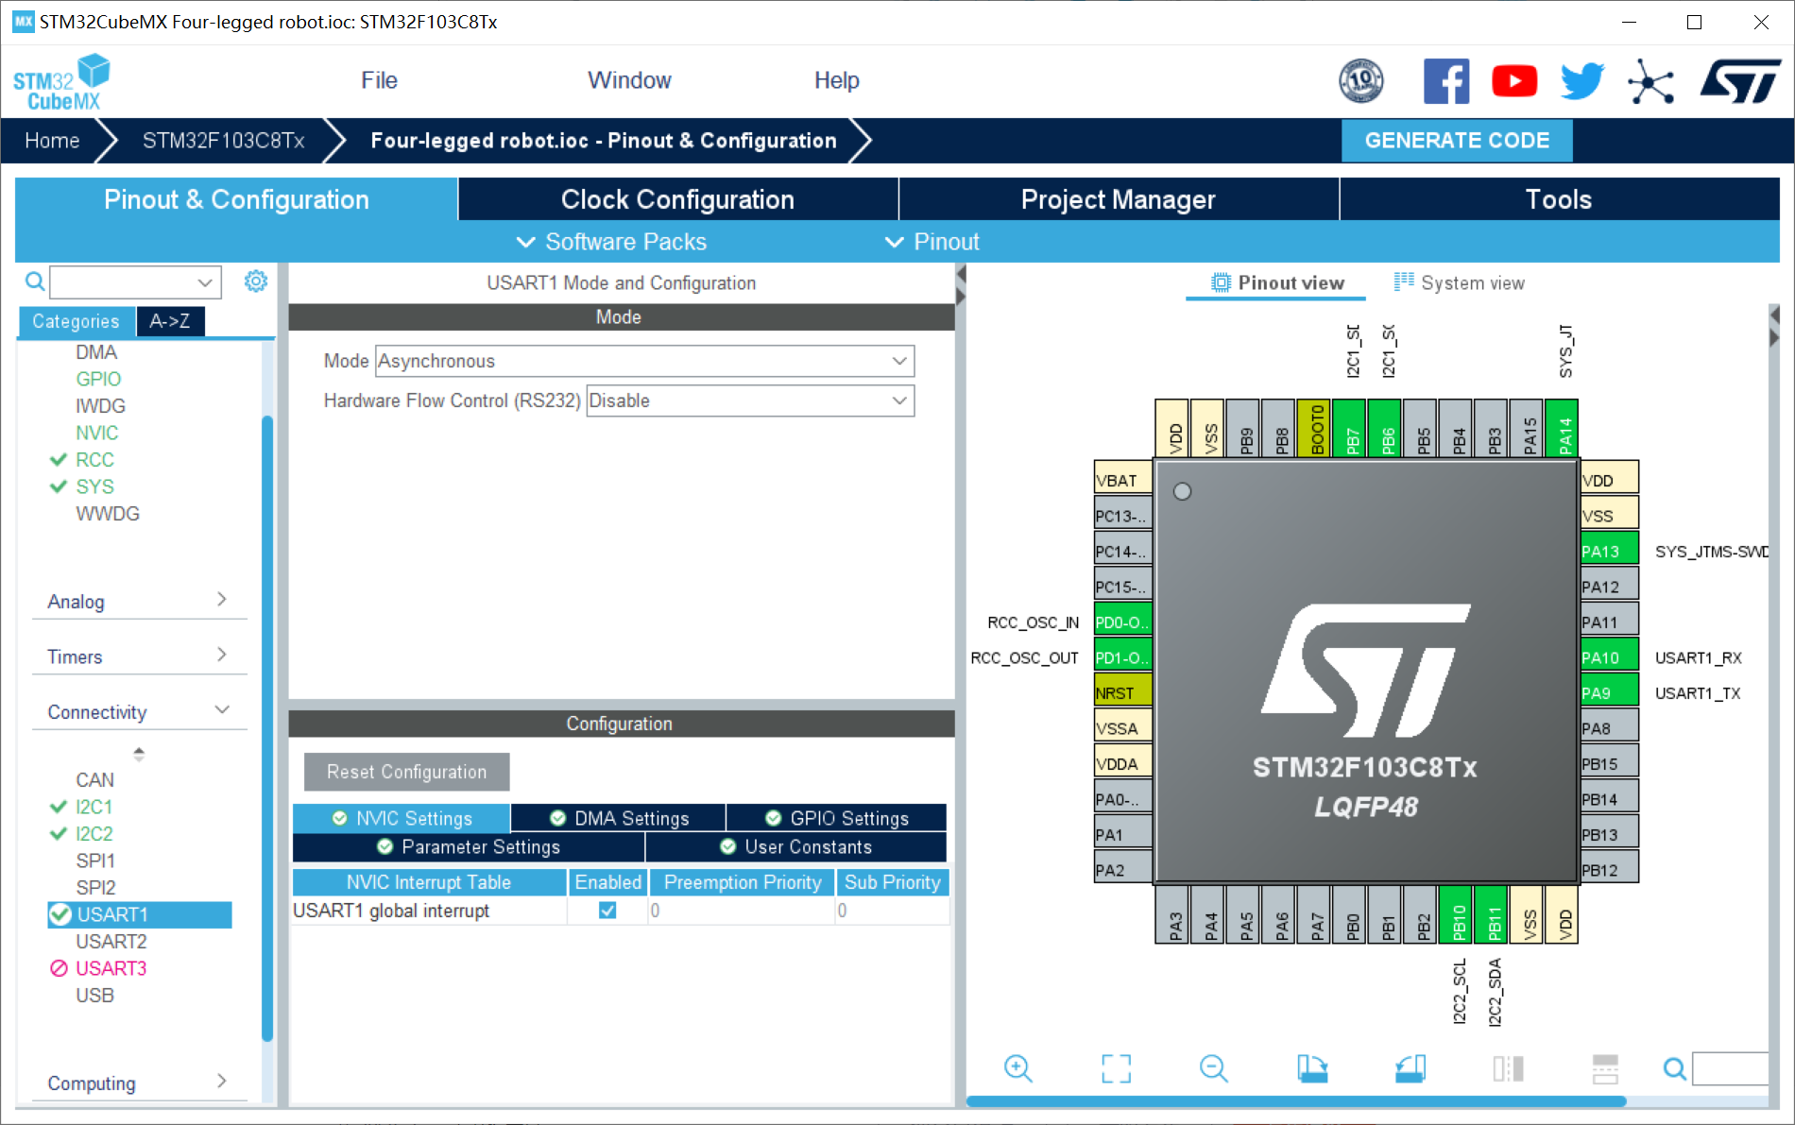Click the pinout horizontal scrollbar
Screen dimensions: 1795x1125
tap(1295, 1101)
